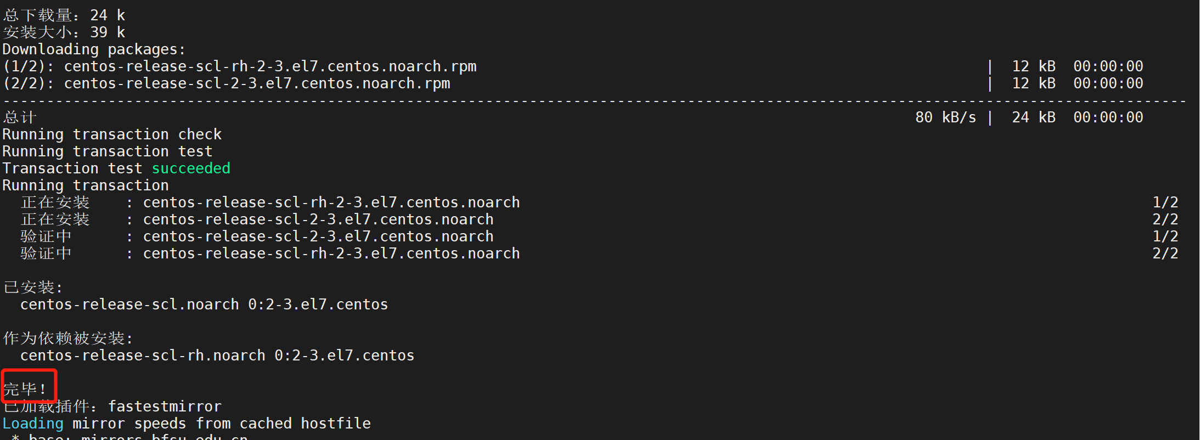This screenshot has width=1200, height=440.
Task: Click the "Downloading packages:" line
Action: [x=94, y=49]
